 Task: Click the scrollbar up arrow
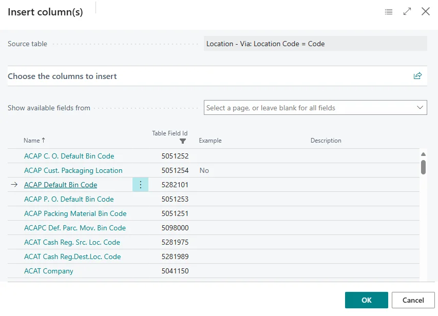(x=423, y=154)
